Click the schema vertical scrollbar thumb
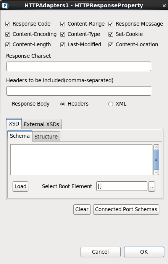The width and height of the screenshot is (168, 264). [156, 160]
